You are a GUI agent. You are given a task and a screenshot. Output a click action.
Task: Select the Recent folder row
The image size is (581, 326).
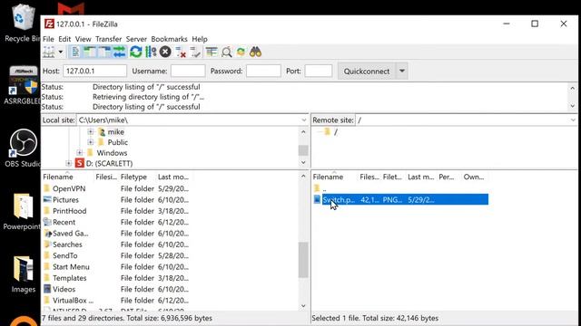116,222
